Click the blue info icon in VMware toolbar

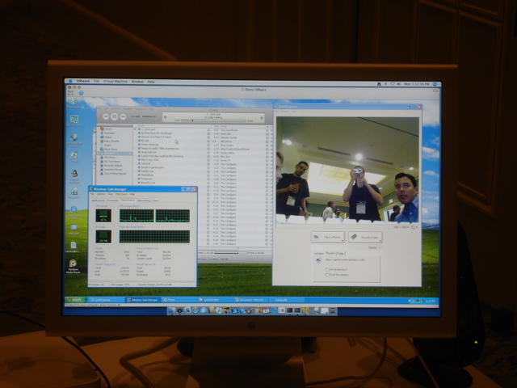coord(81,94)
